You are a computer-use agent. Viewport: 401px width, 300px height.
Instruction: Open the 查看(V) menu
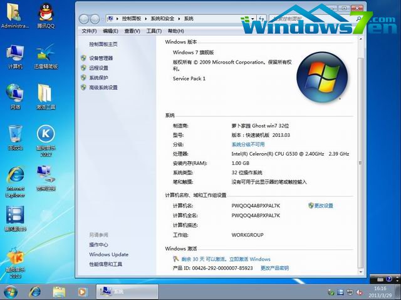pos(132,31)
